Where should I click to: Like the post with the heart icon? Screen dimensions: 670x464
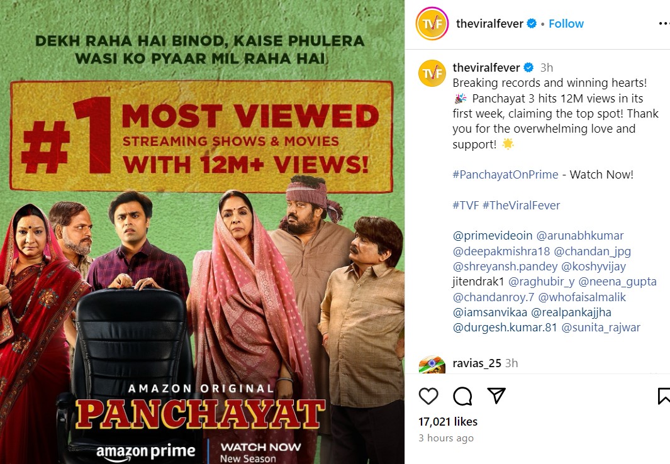[x=428, y=396]
